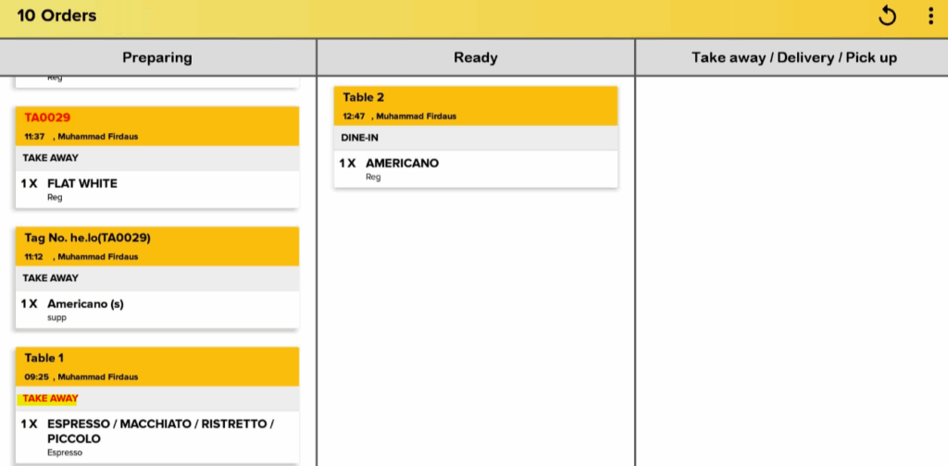Select the Preparing column header
Viewport: 948px width, 466px height.
point(157,57)
